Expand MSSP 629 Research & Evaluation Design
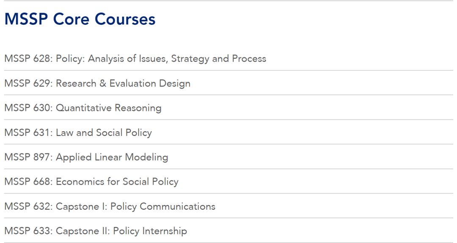This screenshot has width=457, height=243. (97, 84)
